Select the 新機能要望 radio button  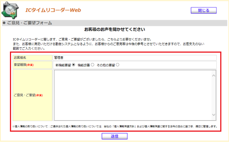(x=74, y=65)
